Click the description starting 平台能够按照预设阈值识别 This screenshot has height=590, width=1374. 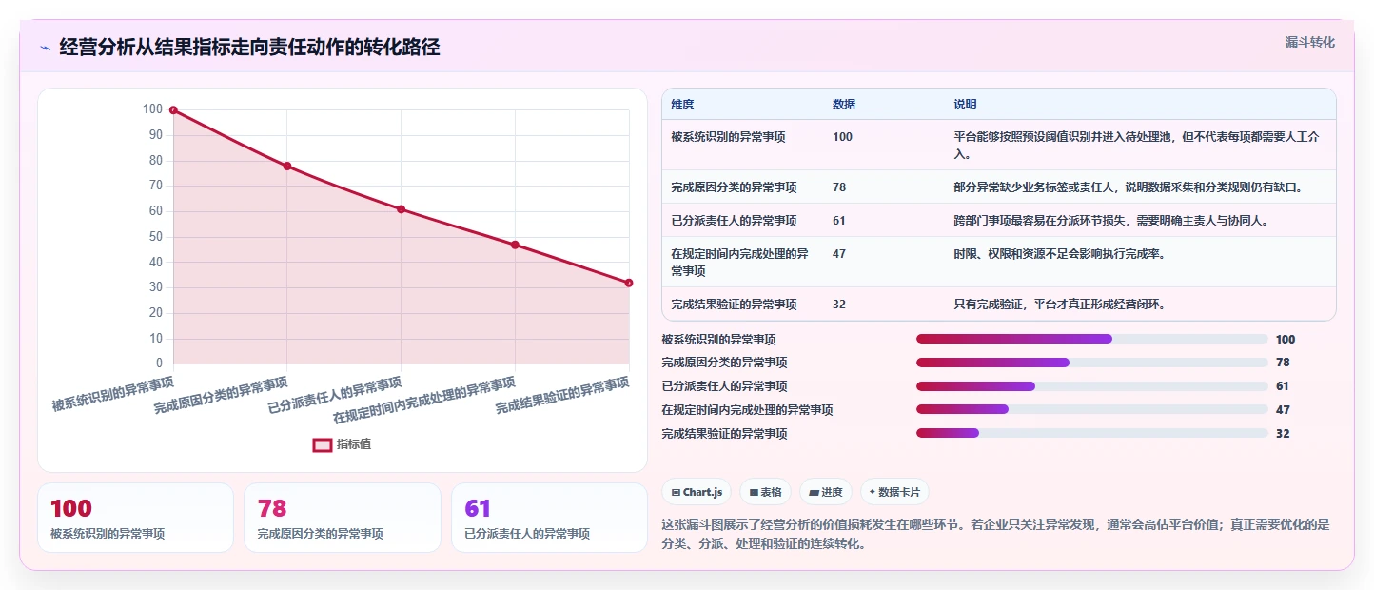tap(1137, 146)
